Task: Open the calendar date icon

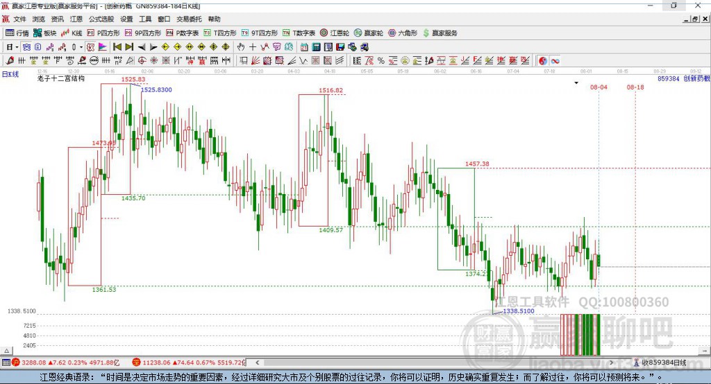Action: tap(304, 47)
